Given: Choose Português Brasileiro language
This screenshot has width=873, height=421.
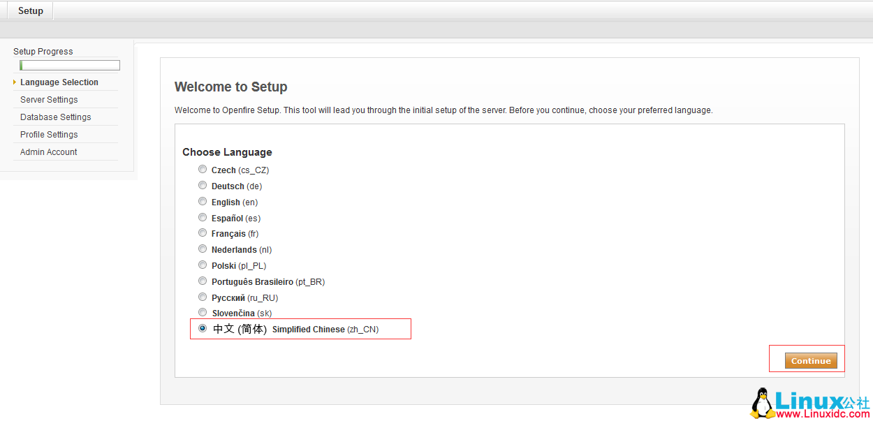Looking at the screenshot, I should click(203, 281).
